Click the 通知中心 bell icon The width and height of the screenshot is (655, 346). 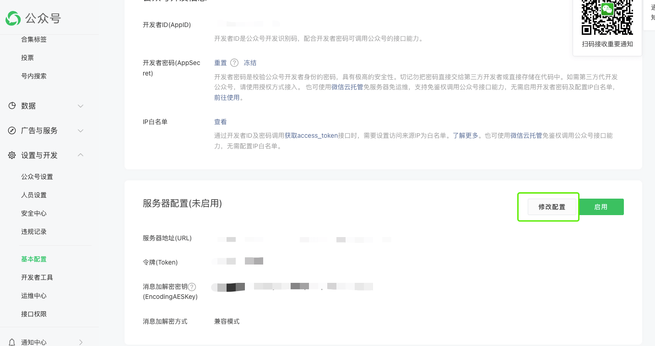click(12, 342)
